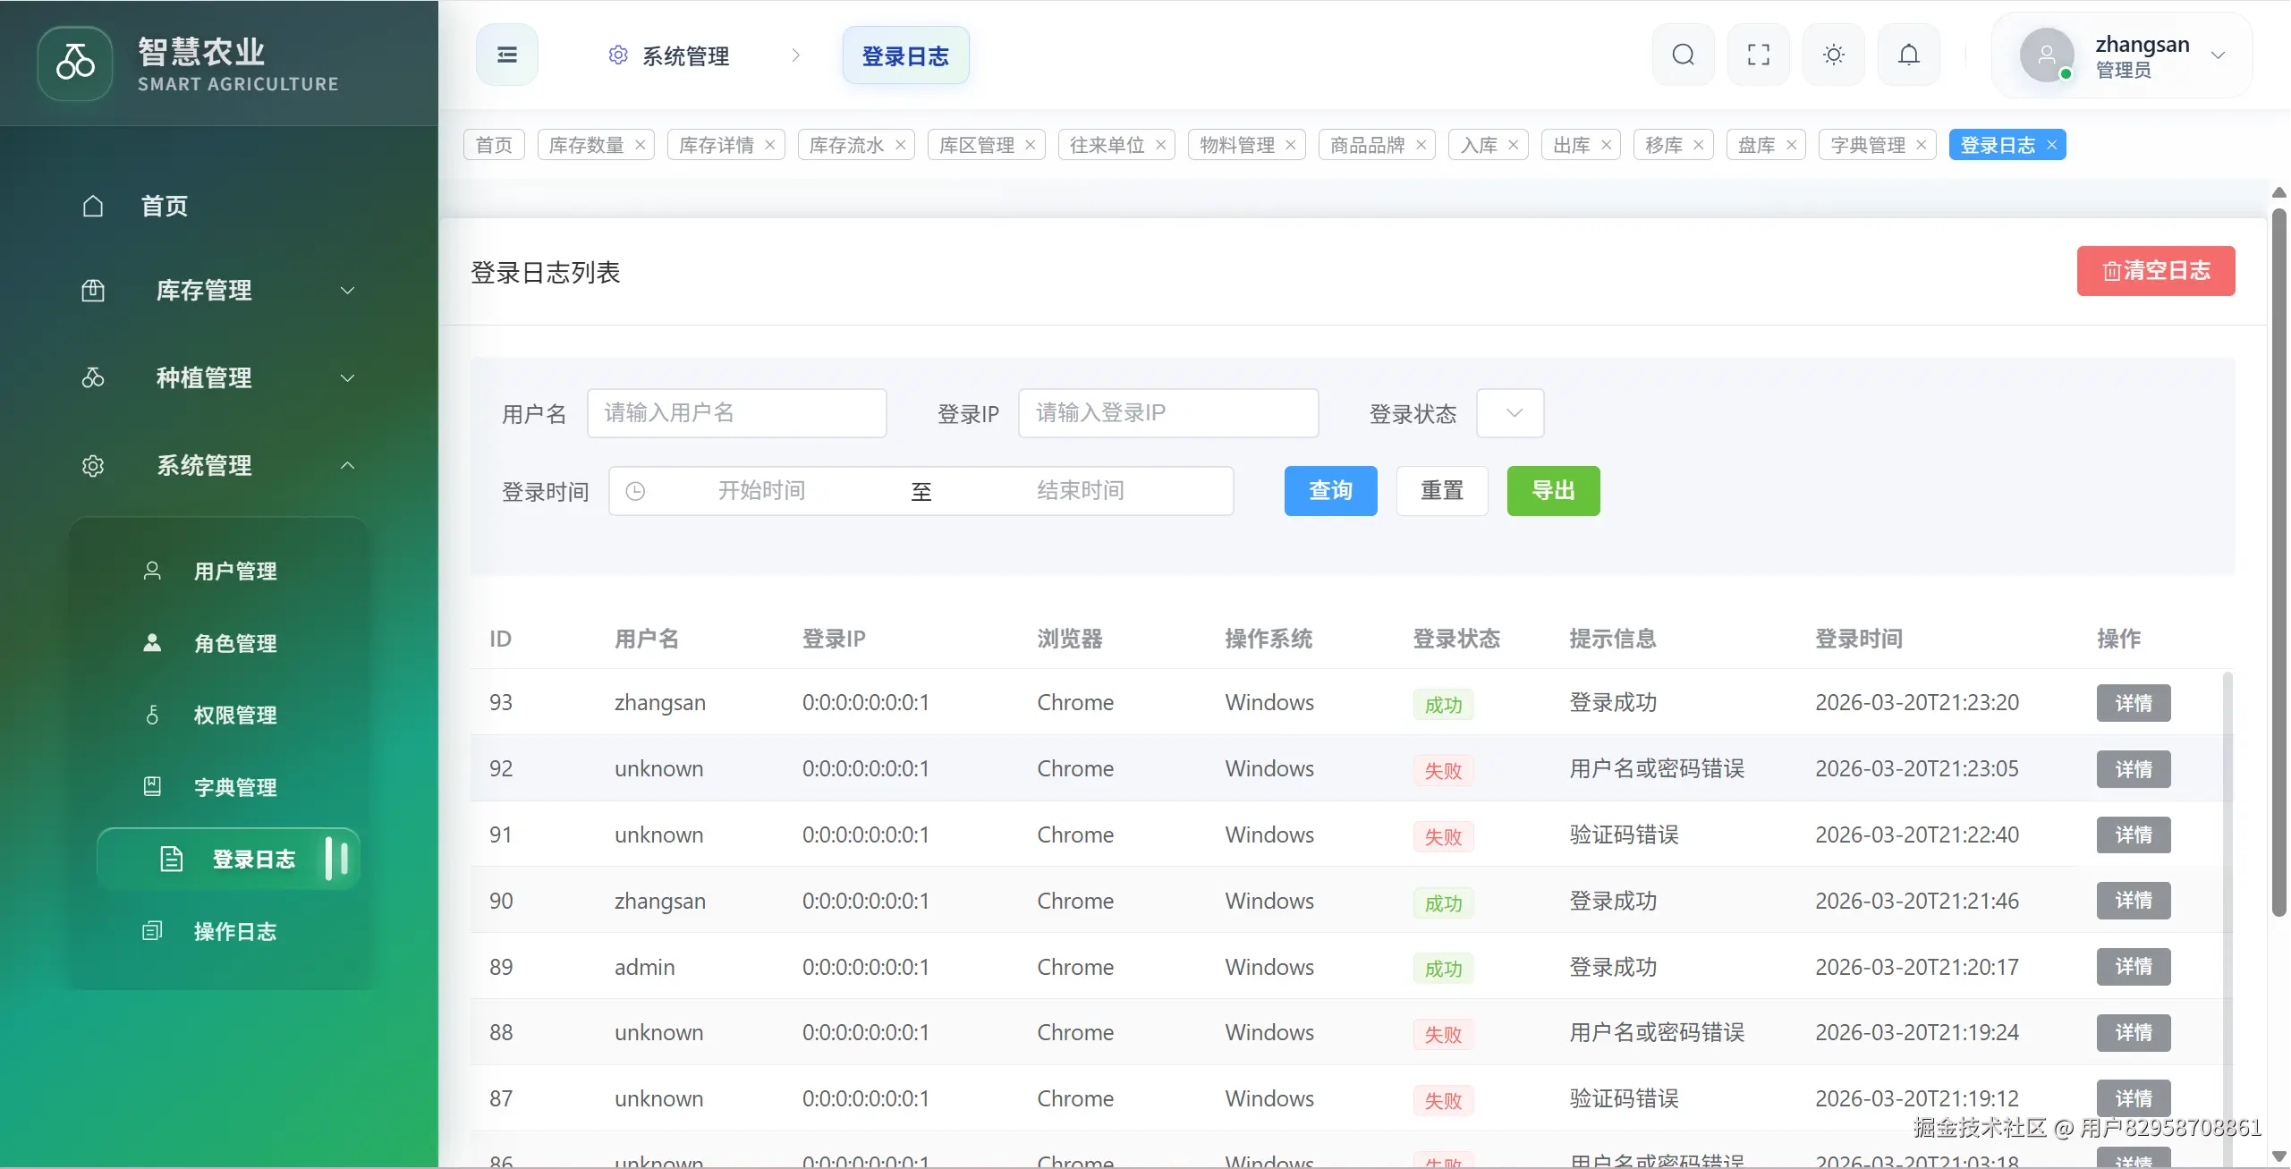
Task: Switch to the 字典管理 tab
Action: tap(1868, 145)
